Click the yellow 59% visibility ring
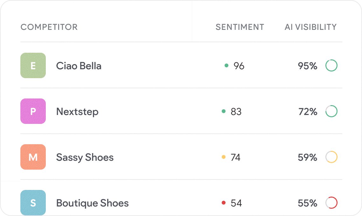The height and width of the screenshot is (216, 362). click(331, 157)
